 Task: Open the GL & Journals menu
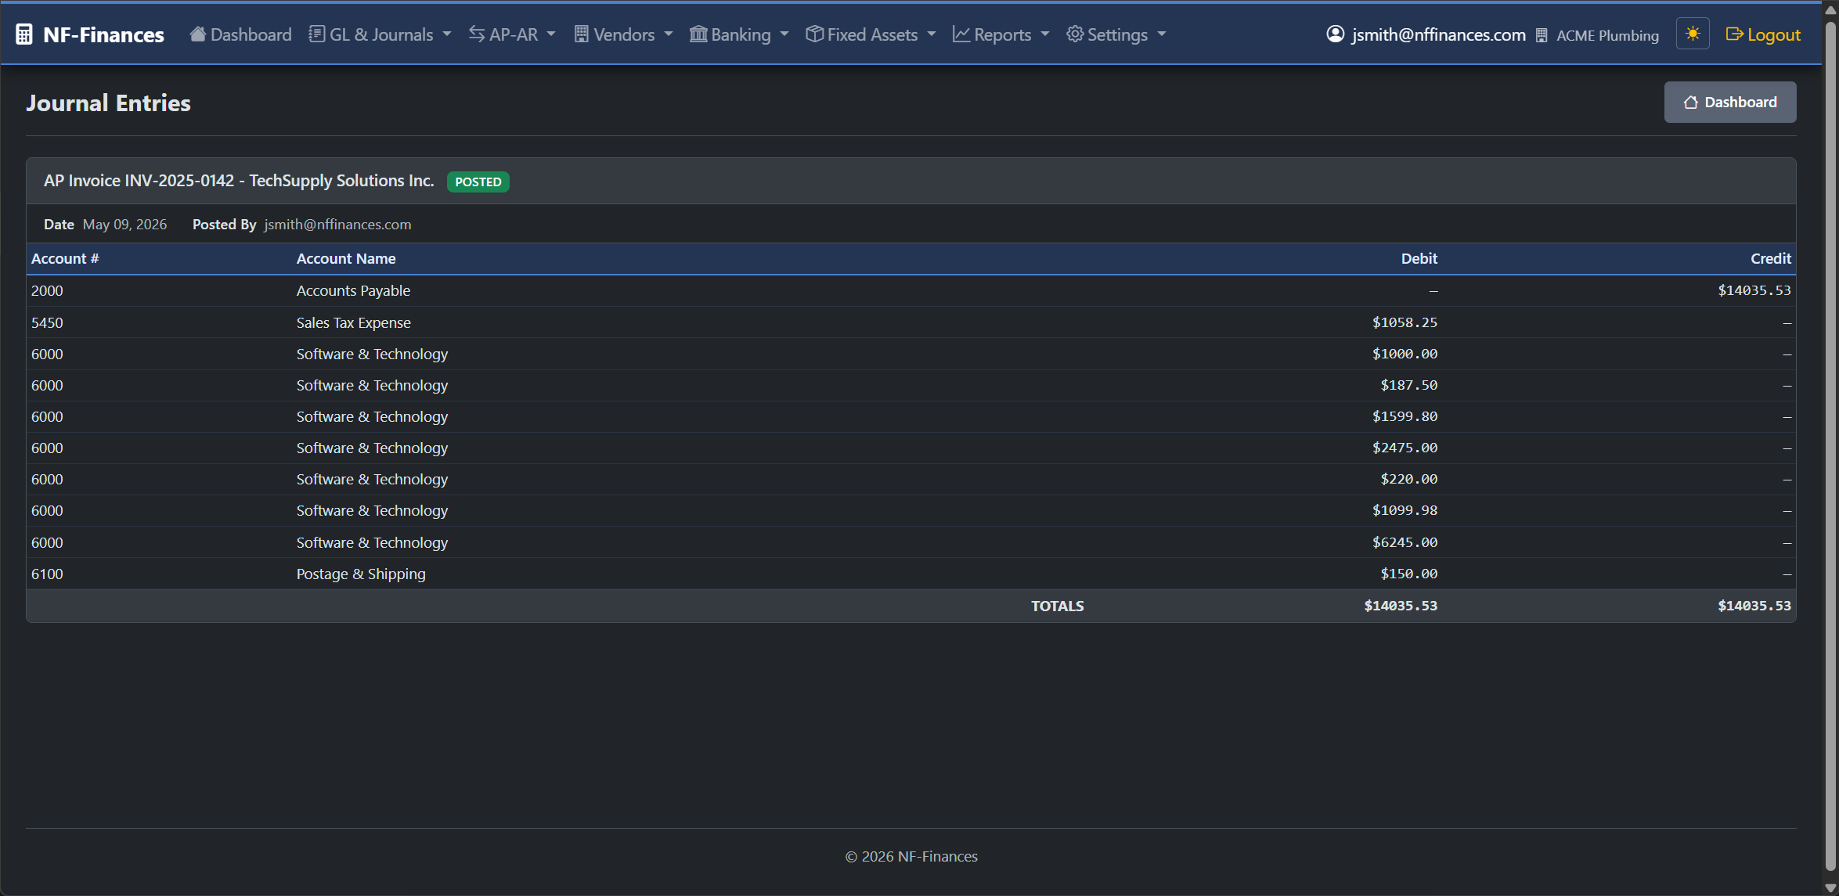pos(380,34)
